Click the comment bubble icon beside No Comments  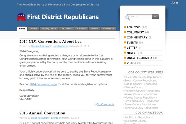[95, 104]
